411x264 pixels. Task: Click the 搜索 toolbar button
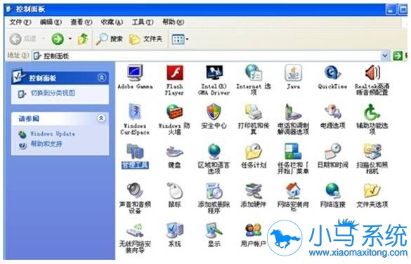pos(110,39)
